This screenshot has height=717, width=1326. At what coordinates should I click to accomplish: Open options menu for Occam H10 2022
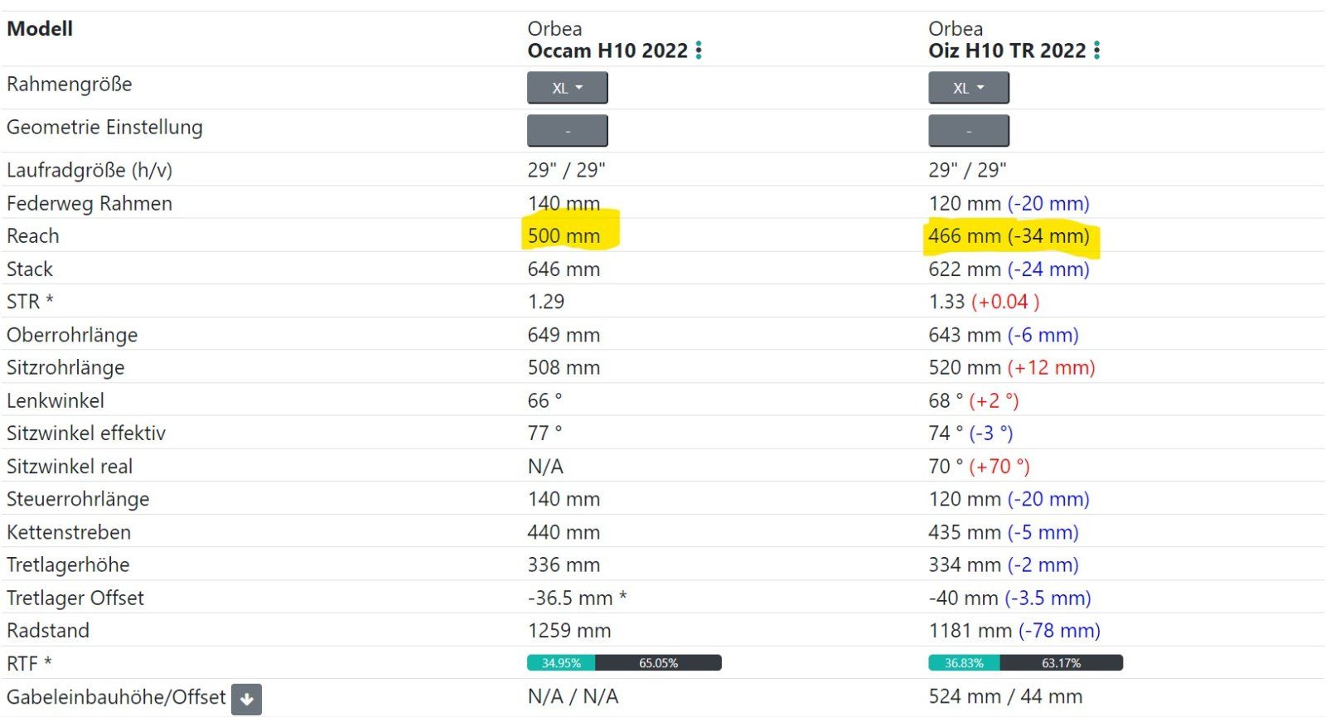[x=699, y=51]
